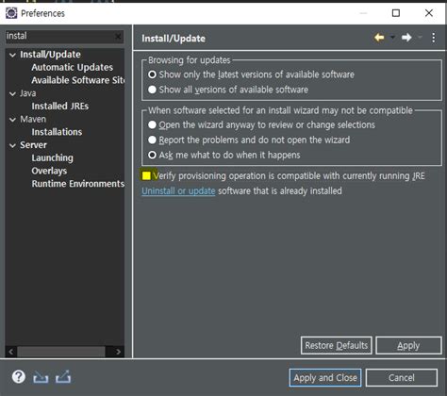This screenshot has width=447, height=396.
Task: Open Installed JREs preference page
Action: 60,107
